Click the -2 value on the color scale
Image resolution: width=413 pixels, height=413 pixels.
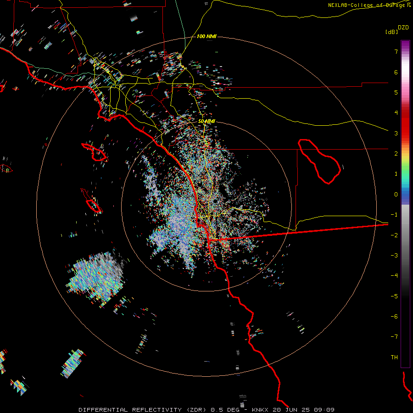click(x=394, y=235)
